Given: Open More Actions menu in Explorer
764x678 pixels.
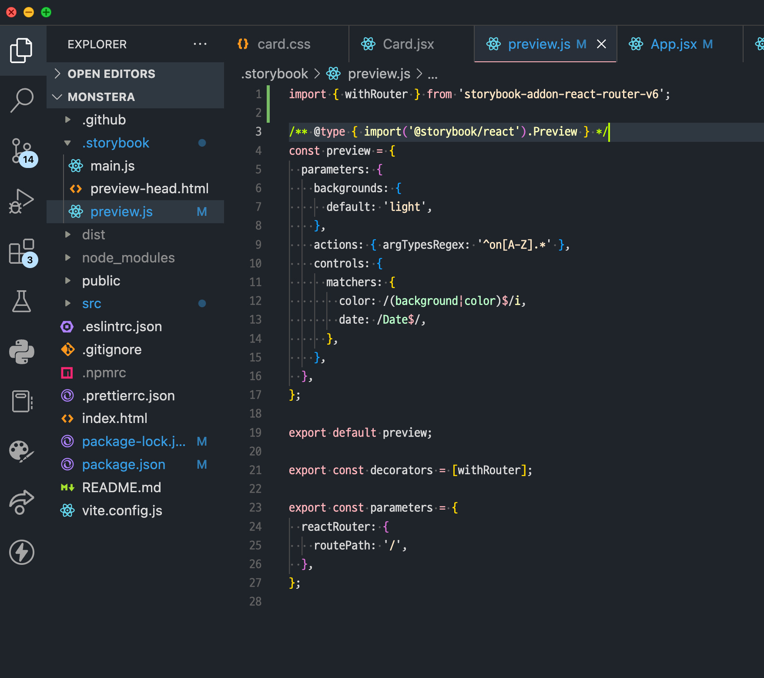Looking at the screenshot, I should [x=200, y=44].
